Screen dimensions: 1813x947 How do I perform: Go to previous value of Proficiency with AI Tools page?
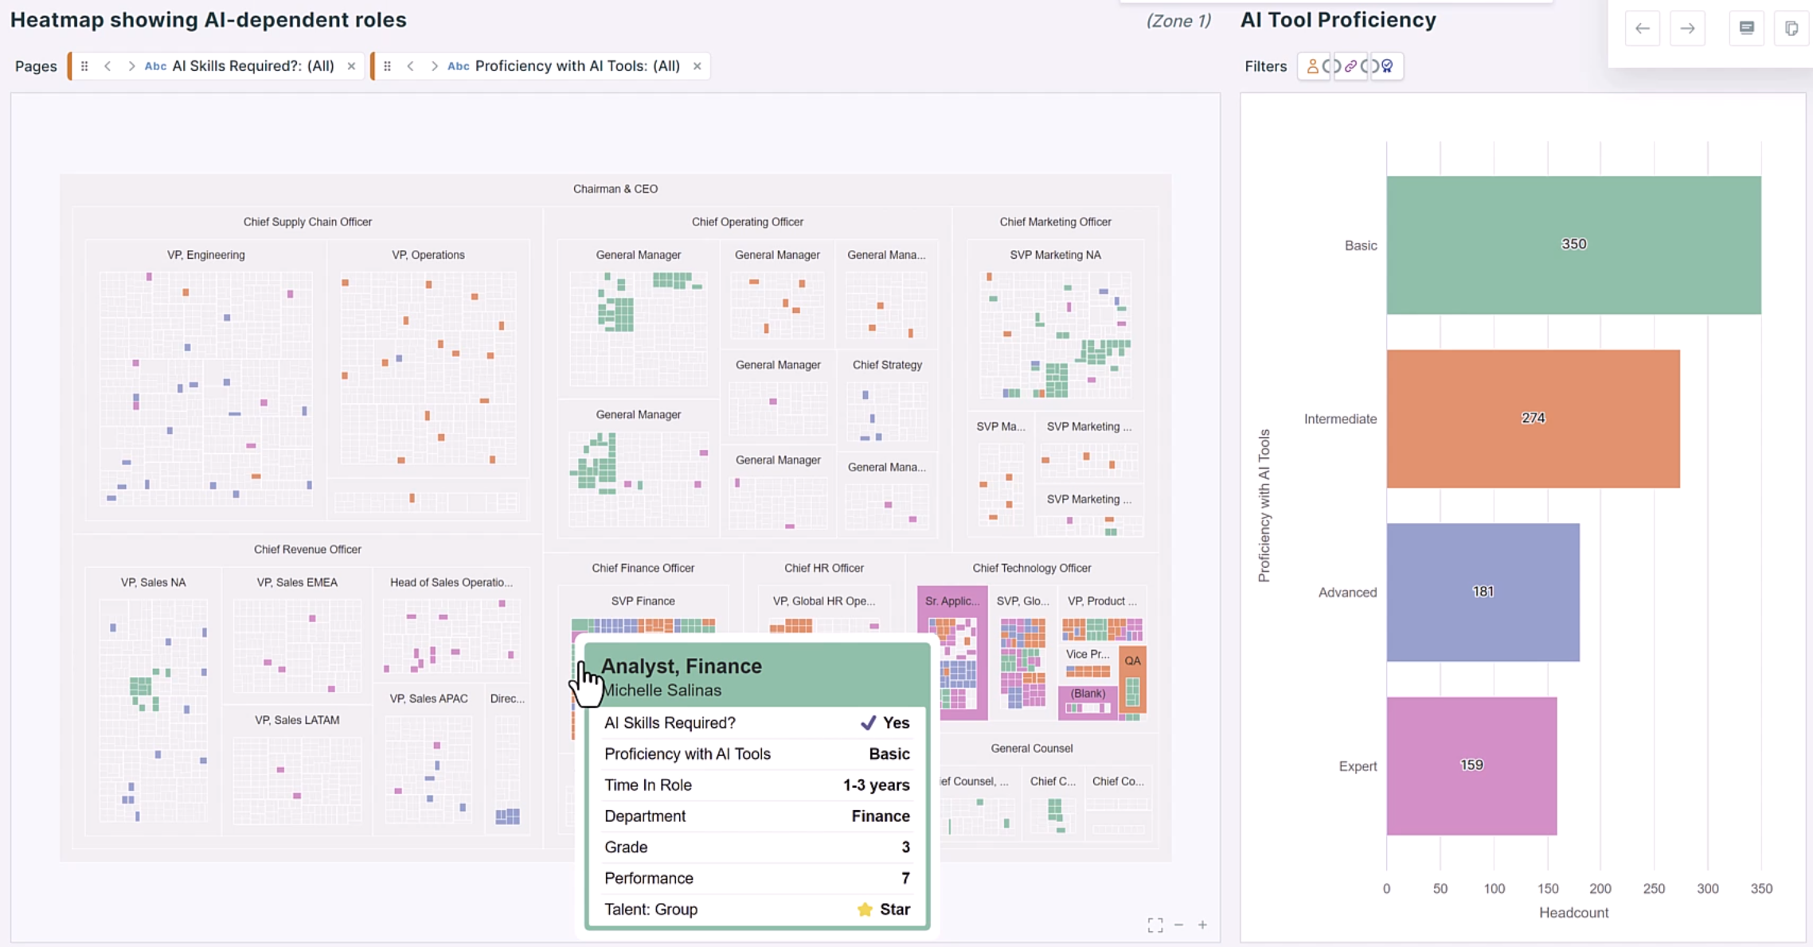click(411, 66)
